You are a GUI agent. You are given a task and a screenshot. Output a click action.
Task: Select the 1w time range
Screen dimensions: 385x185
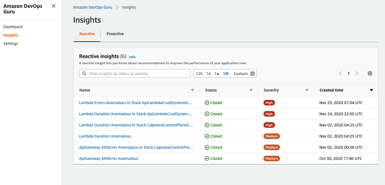click(217, 74)
